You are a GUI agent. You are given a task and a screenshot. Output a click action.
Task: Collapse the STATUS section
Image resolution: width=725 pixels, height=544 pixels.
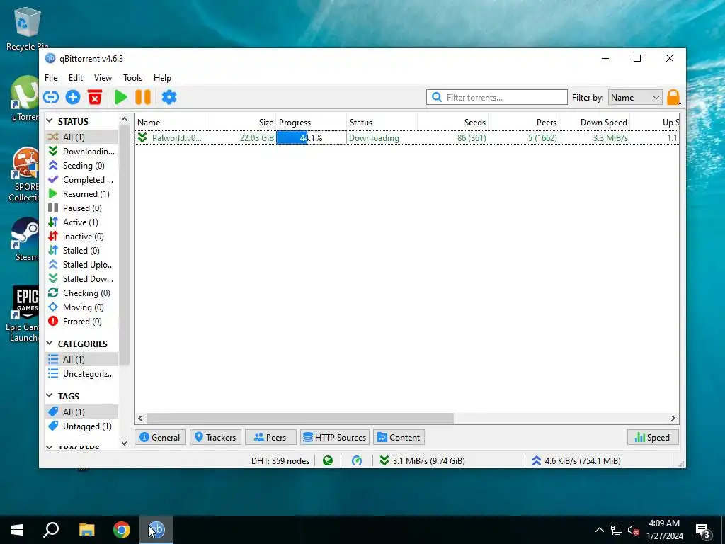pyautogui.click(x=50, y=121)
